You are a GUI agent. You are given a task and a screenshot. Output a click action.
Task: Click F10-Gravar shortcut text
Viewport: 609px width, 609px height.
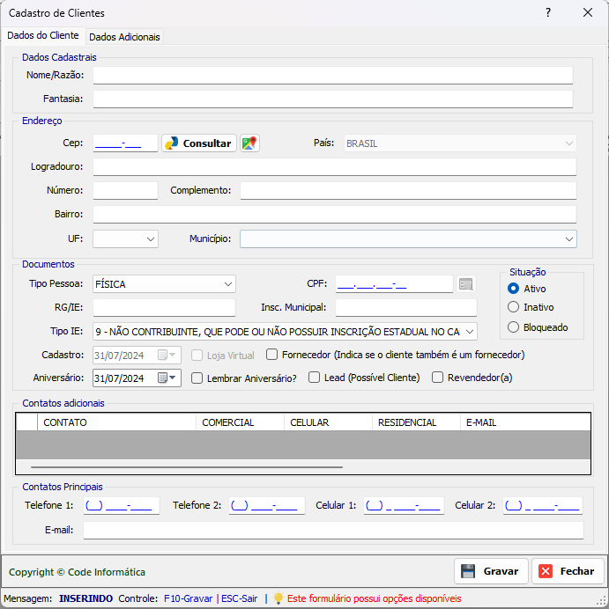(x=189, y=598)
